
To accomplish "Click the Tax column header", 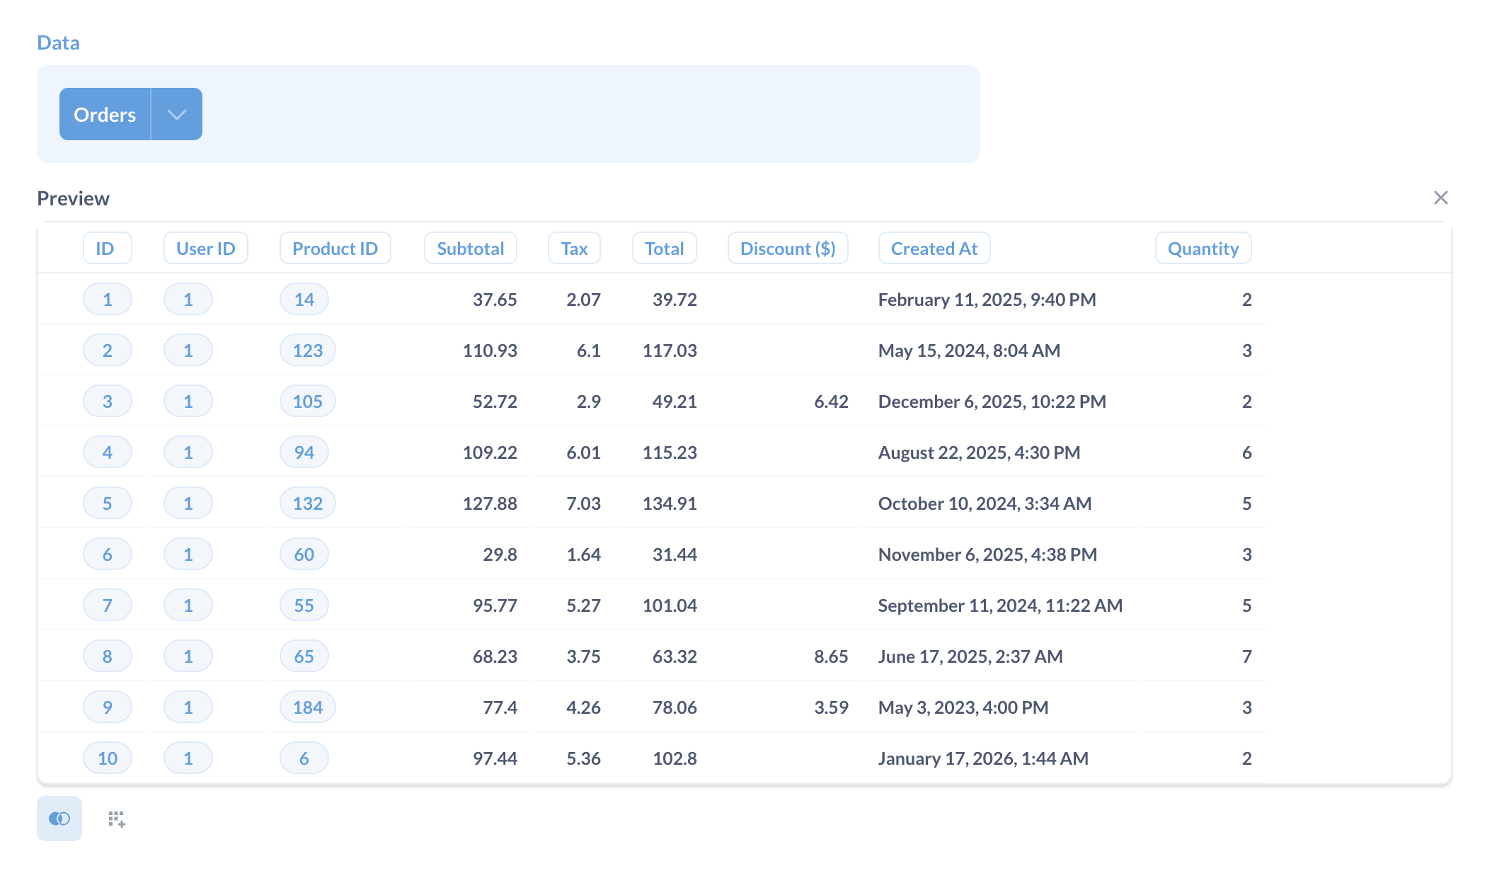I will pos(573,248).
